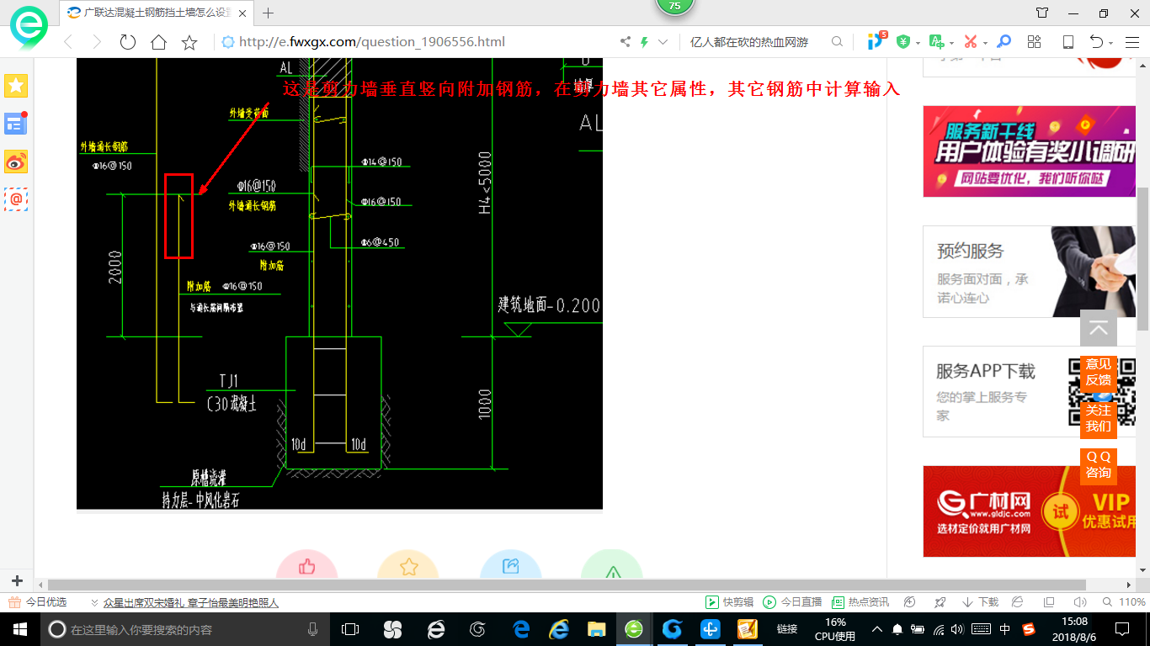Open the 众星出席双宋婚礼 news headline
The image size is (1150, 646).
(x=190, y=602)
